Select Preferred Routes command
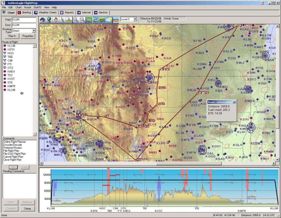 [x=13, y=148]
